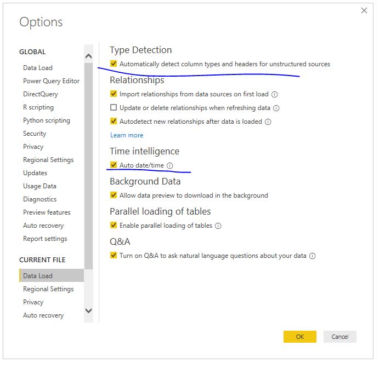Close the Options dialog with X
The height and width of the screenshot is (369, 385).
(x=364, y=10)
